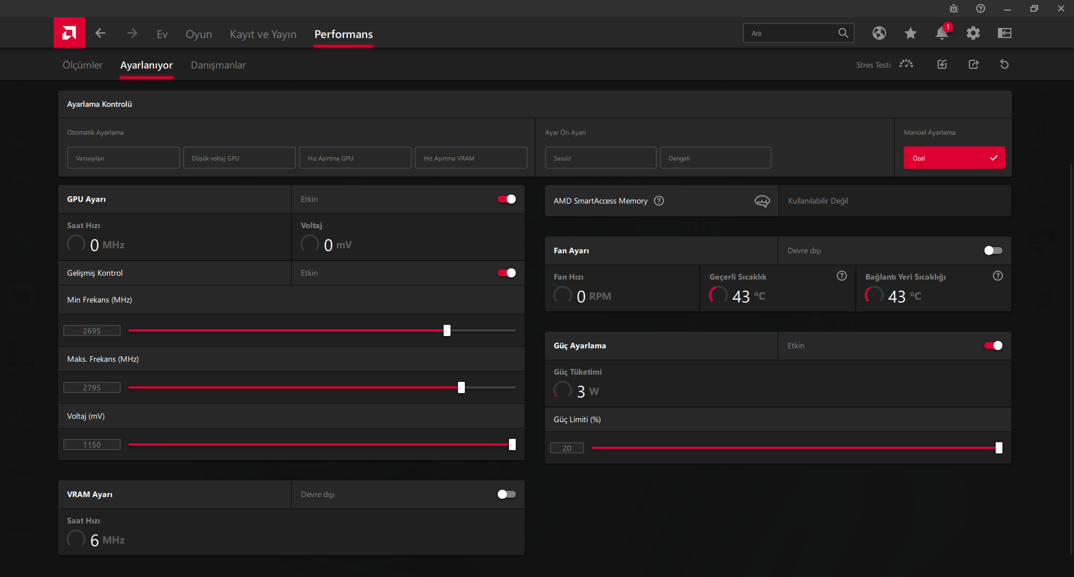Switch to the Ölçümler tab
Screen dimensions: 1074x577
click(82, 65)
